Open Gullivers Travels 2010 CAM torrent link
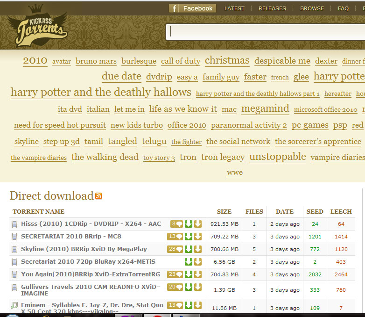The height and width of the screenshot is (317, 365). click(x=91, y=290)
